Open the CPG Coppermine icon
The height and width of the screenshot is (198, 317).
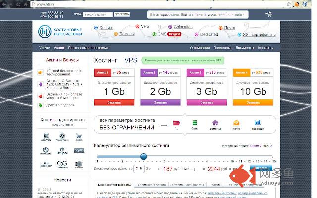(x=62, y=164)
